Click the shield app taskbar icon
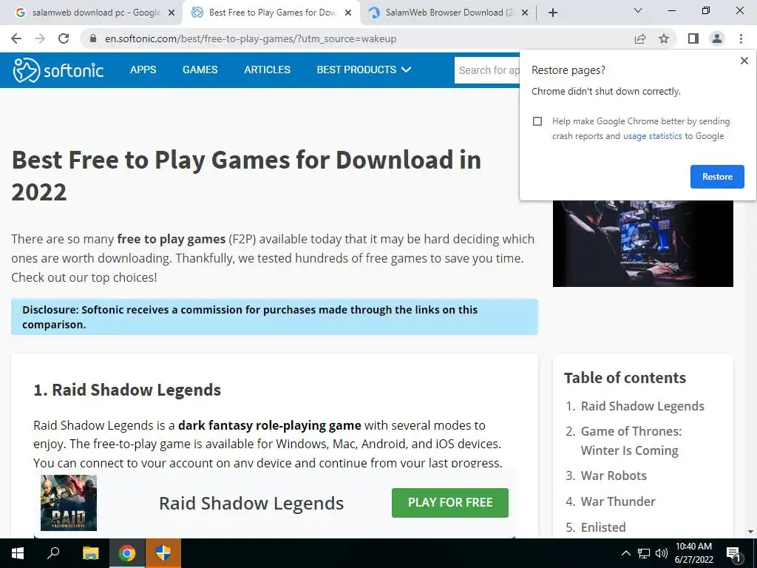757x568 pixels. [163, 553]
